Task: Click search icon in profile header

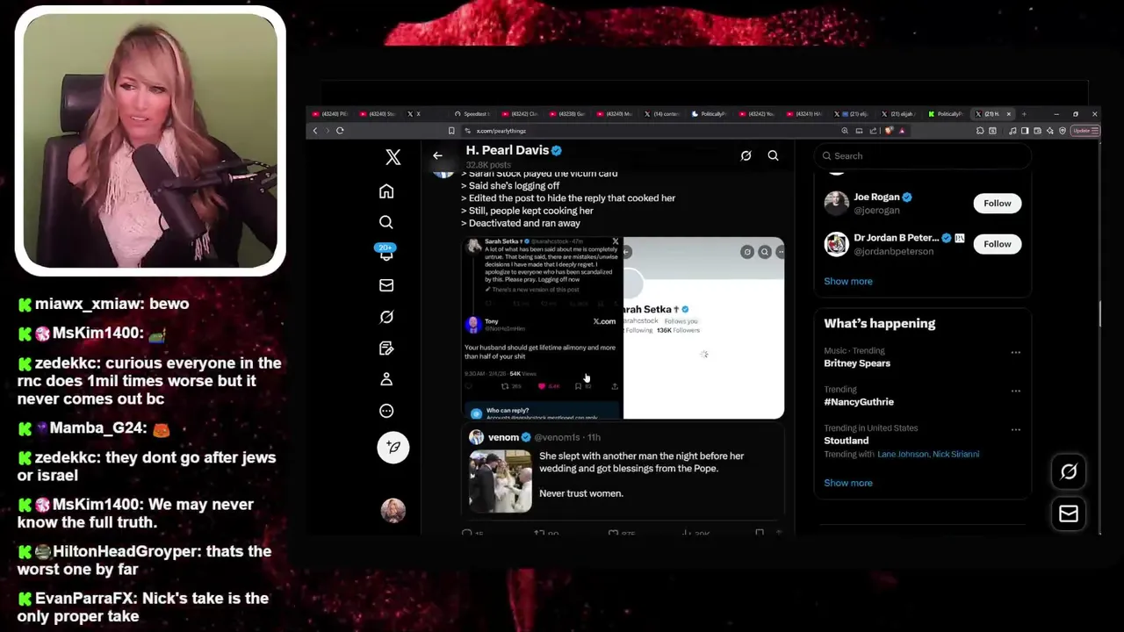Action: click(773, 155)
